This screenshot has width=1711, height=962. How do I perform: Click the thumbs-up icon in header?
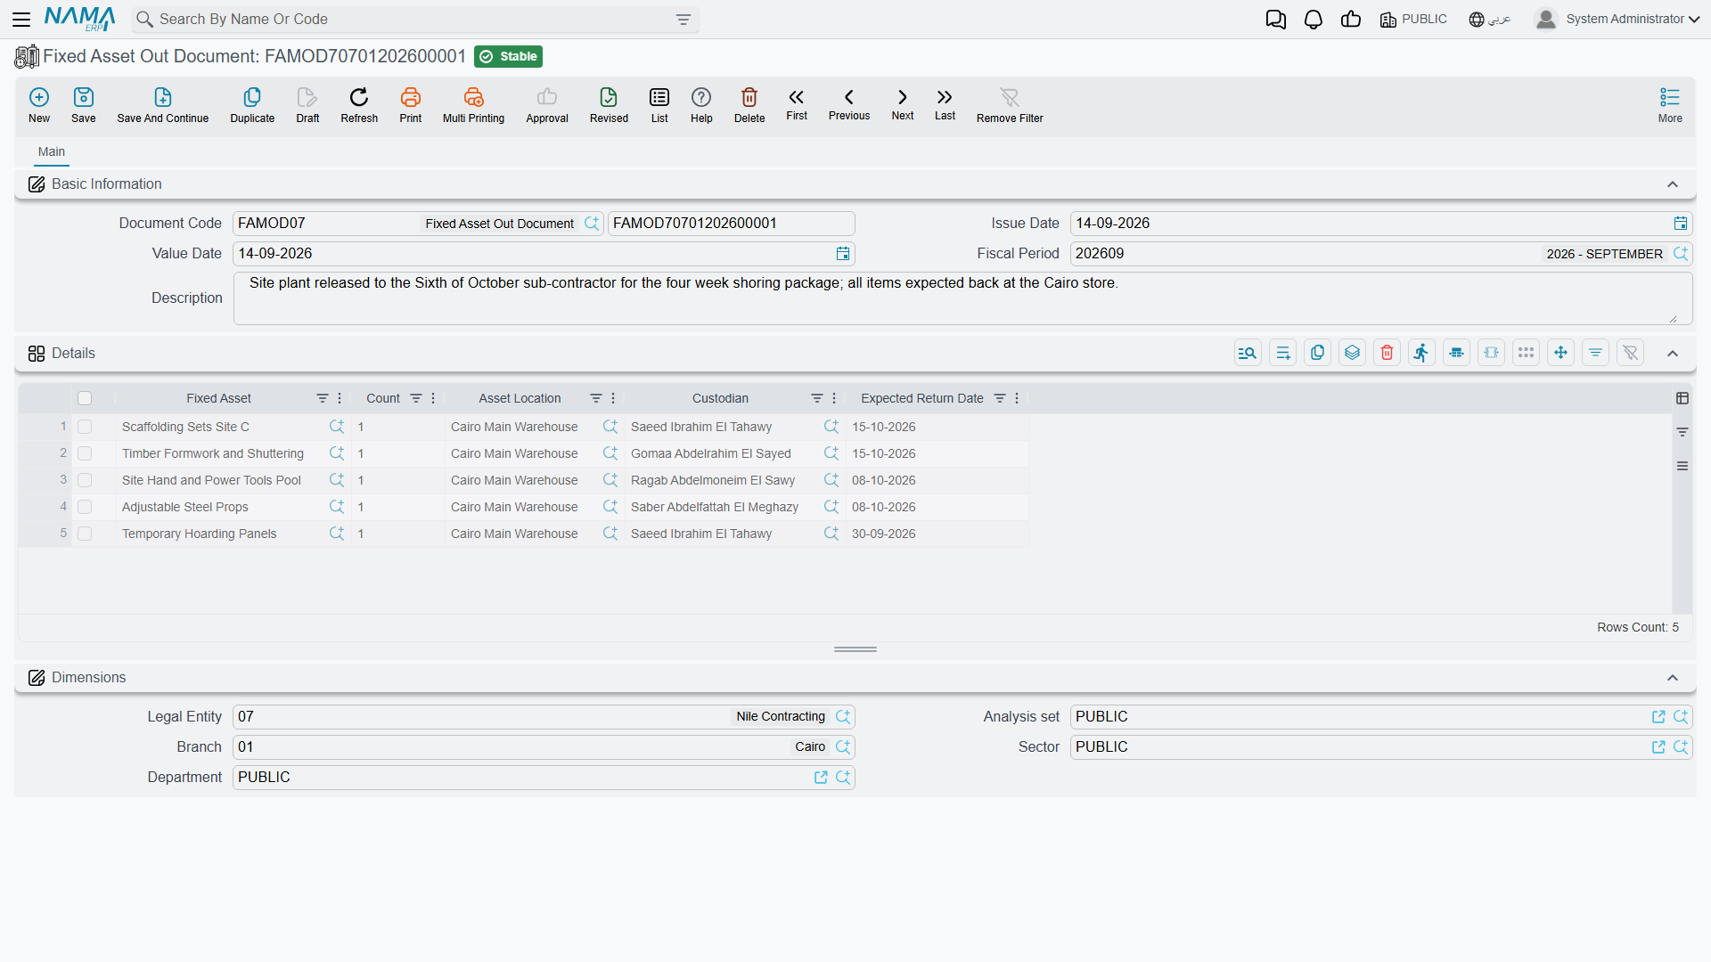pyautogui.click(x=1351, y=20)
